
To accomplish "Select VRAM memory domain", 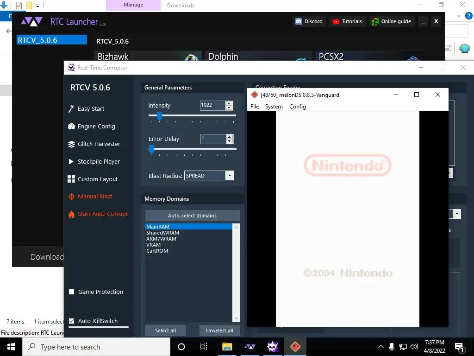I will 189,245.
